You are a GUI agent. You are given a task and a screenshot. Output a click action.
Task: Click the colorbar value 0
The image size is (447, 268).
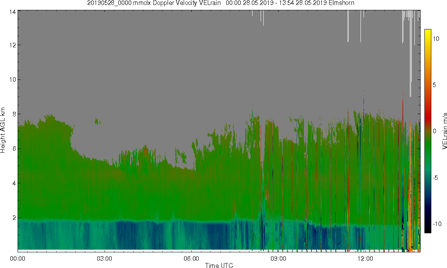pos(434,131)
